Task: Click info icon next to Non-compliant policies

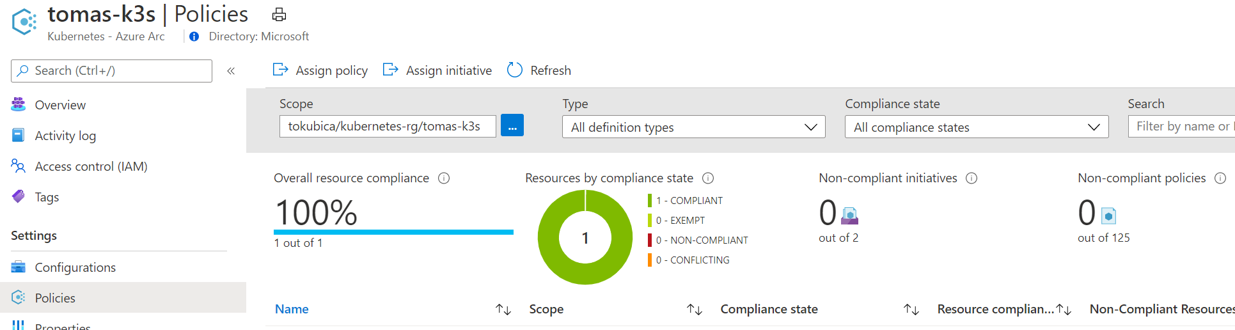Action: [1220, 178]
